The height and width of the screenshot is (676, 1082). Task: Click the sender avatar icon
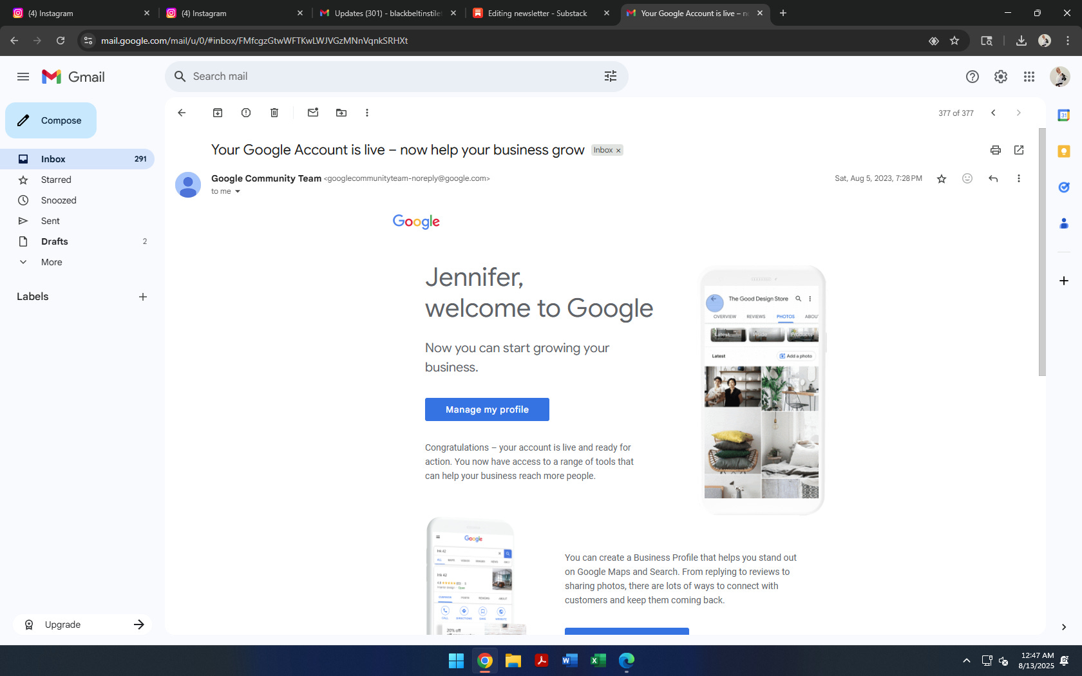click(188, 185)
